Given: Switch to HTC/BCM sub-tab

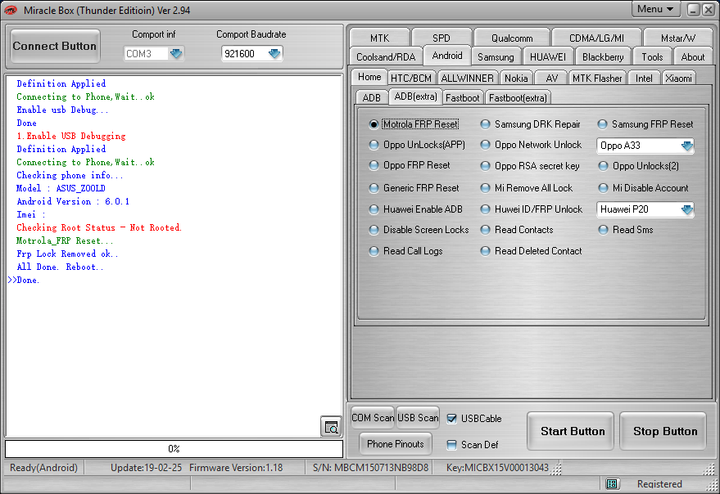Looking at the screenshot, I should pyautogui.click(x=411, y=78).
